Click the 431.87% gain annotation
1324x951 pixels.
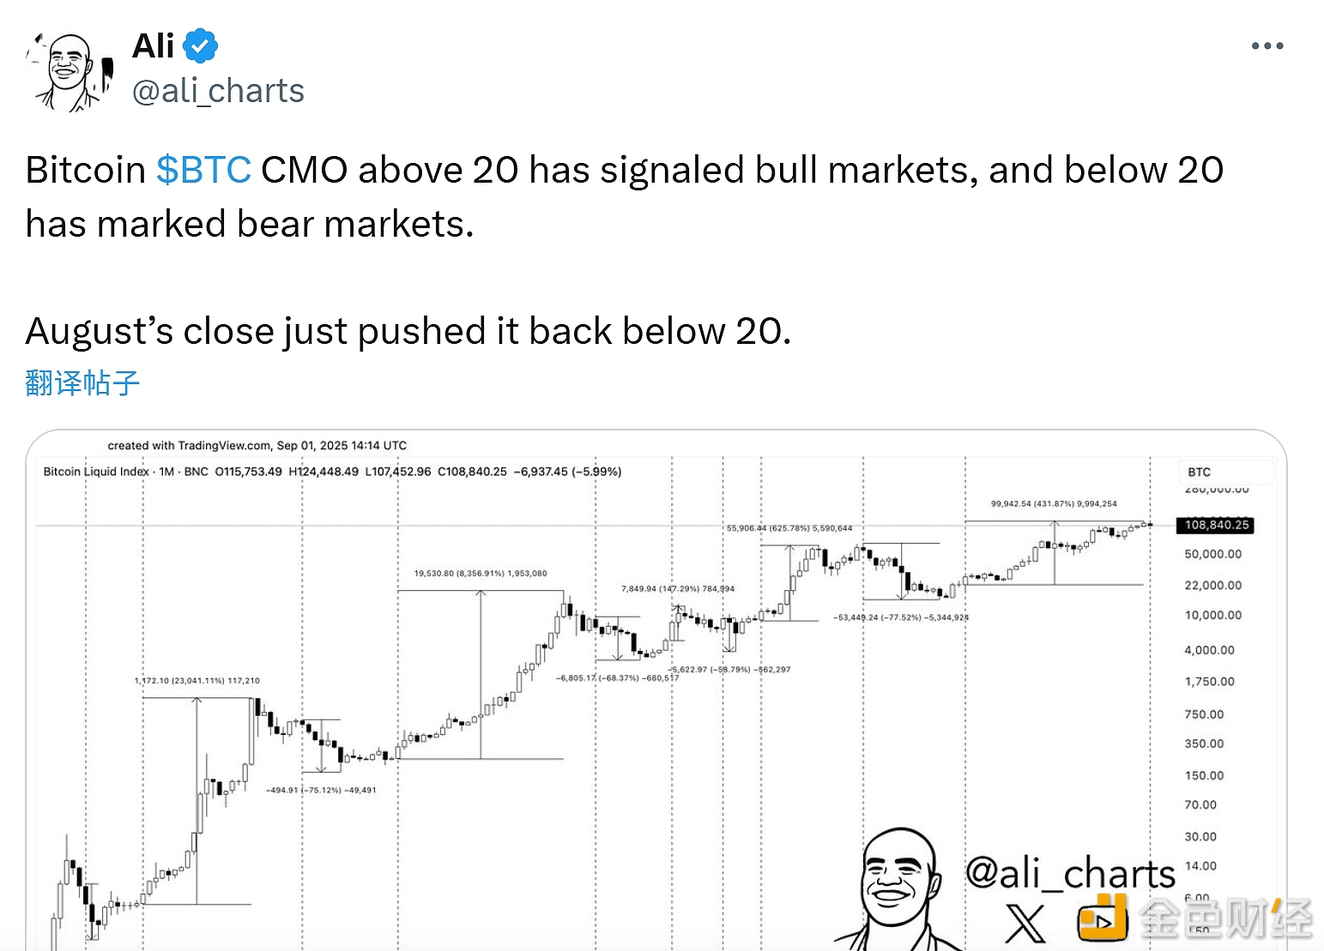click(x=1054, y=504)
